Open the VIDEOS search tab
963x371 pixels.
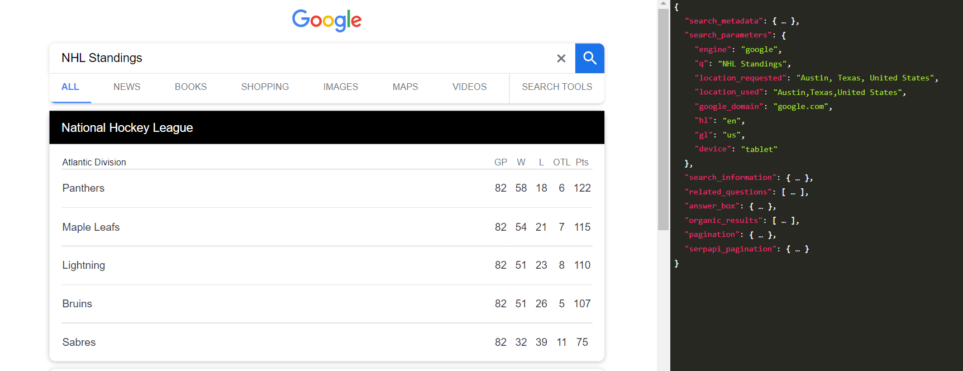469,87
